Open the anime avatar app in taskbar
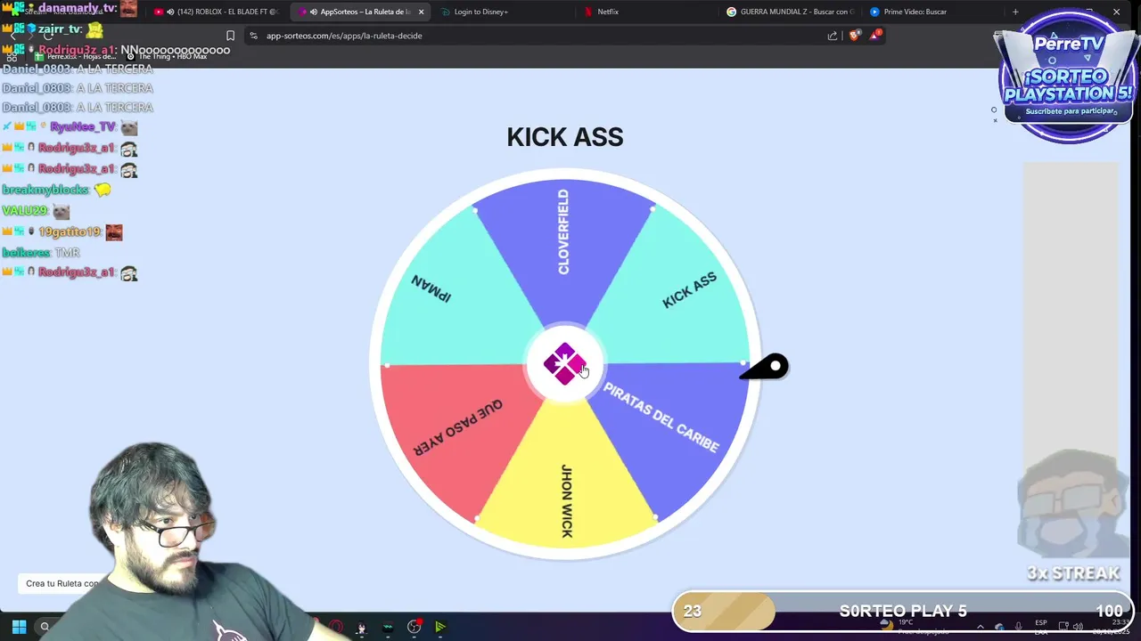1141x641 pixels. pos(361,627)
